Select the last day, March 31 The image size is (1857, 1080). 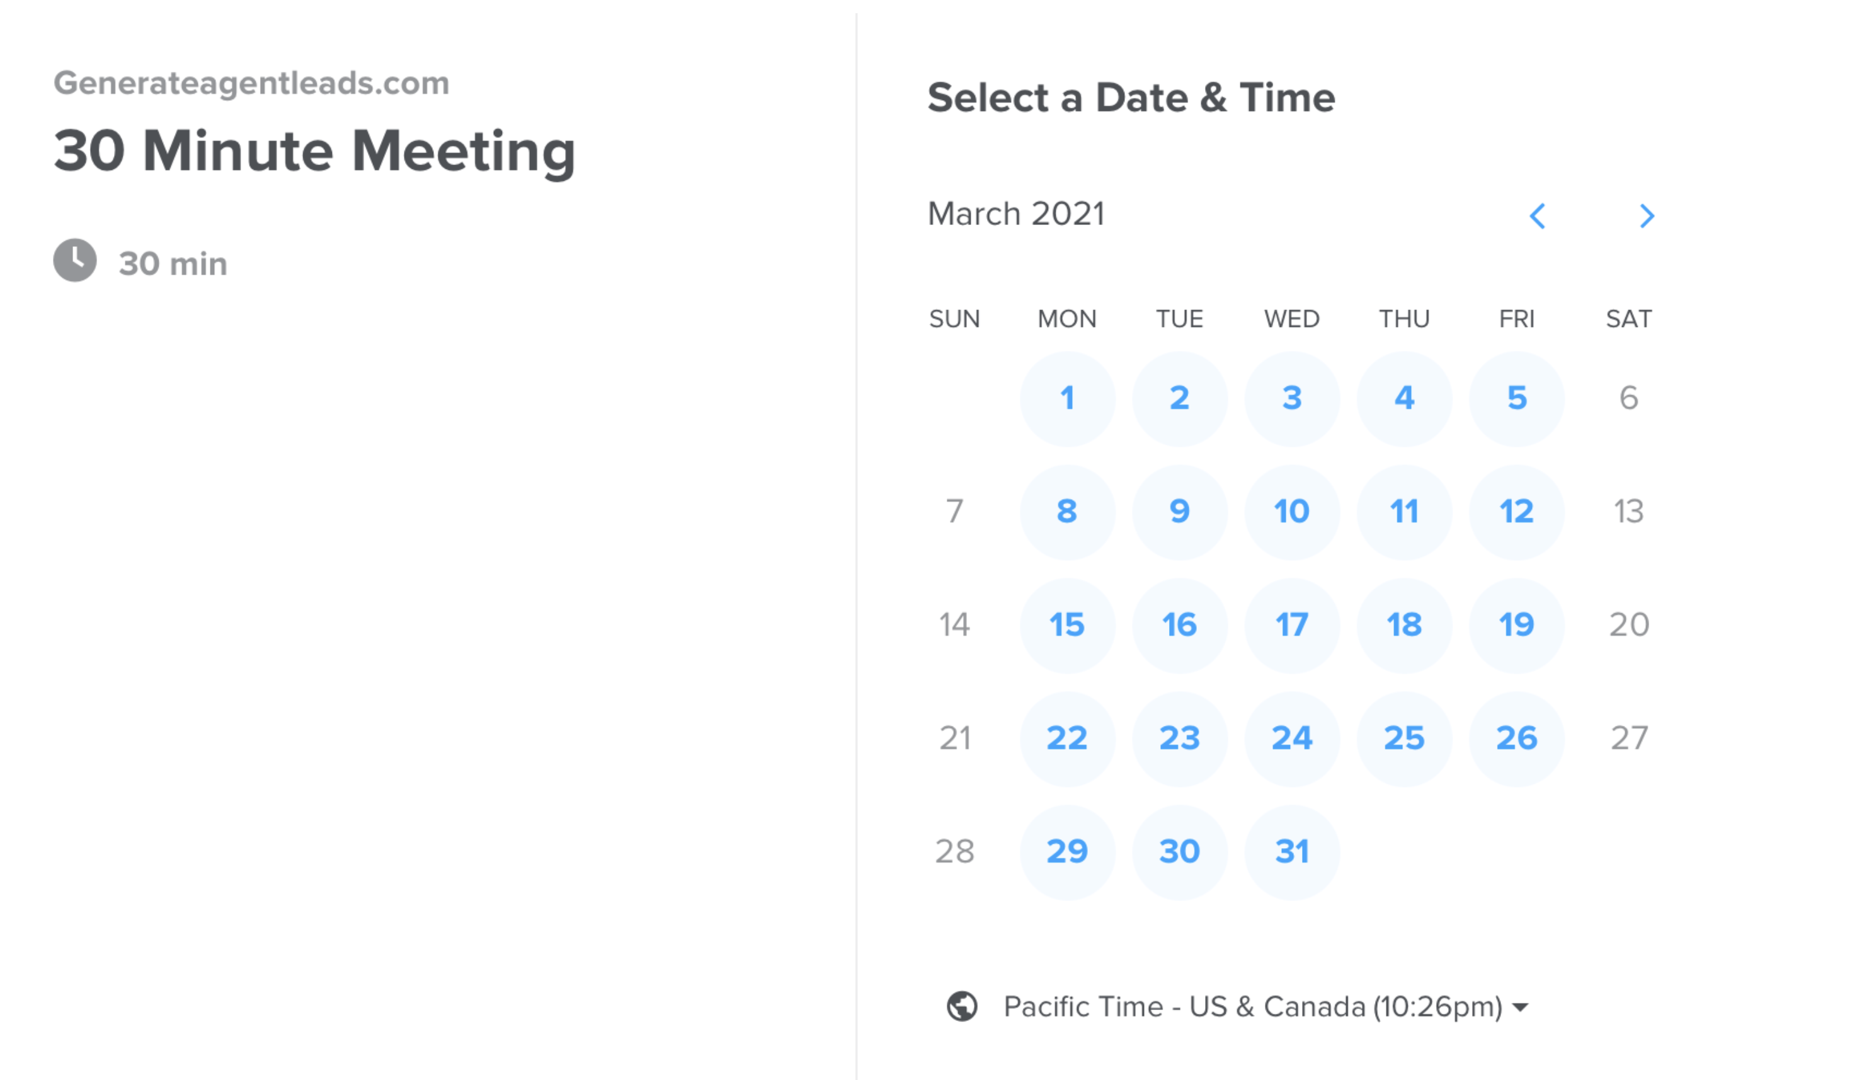pos(1292,851)
